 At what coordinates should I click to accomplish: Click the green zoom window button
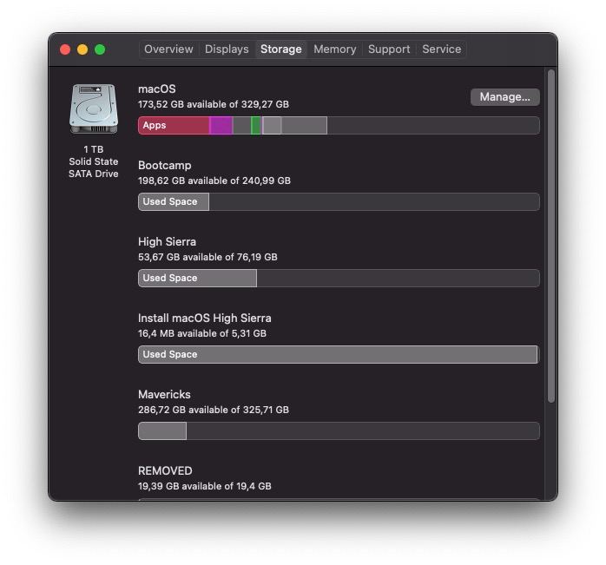coord(100,49)
